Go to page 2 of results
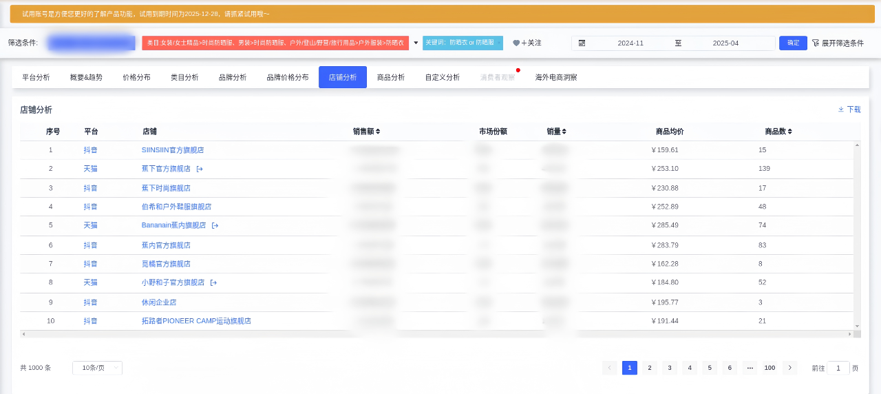This screenshot has height=394, width=881. pyautogui.click(x=650, y=368)
